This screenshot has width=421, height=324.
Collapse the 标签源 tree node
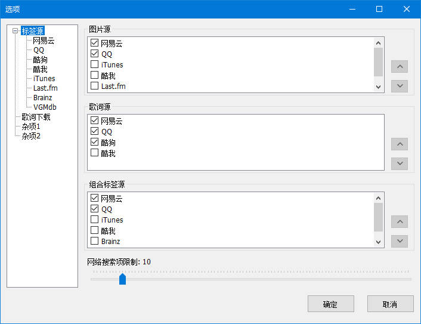coord(16,31)
